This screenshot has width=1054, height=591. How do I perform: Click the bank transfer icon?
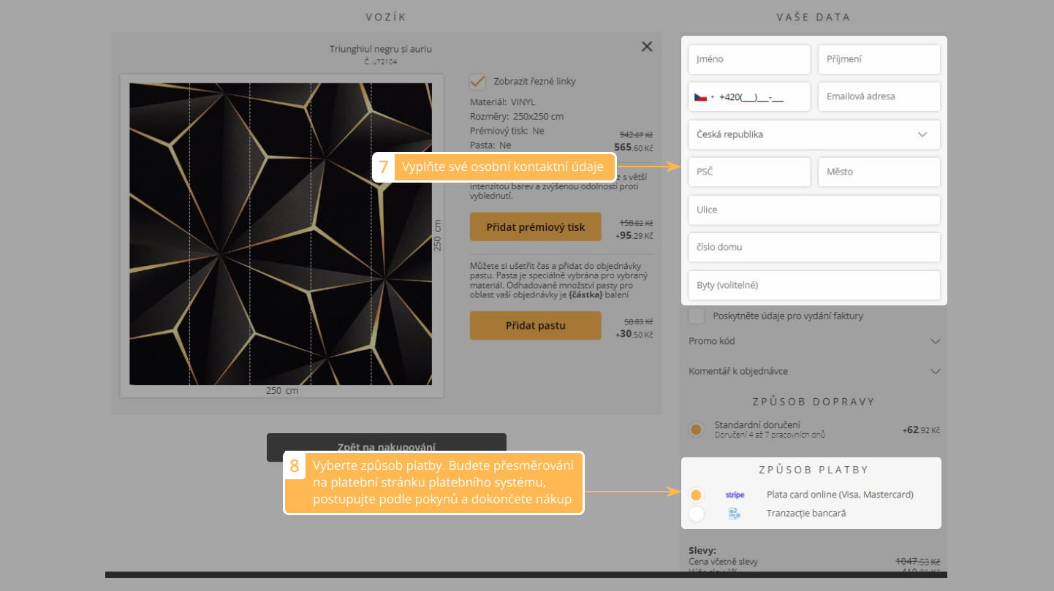(735, 514)
